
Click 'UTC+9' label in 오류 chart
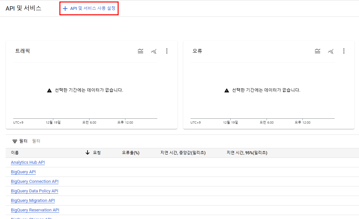(195, 123)
